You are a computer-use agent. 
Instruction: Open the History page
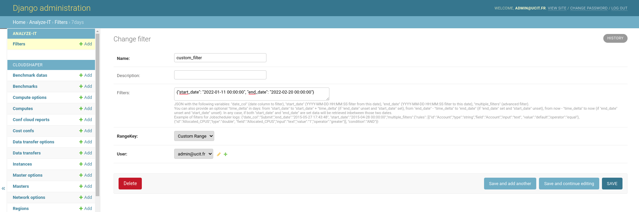[x=615, y=38]
